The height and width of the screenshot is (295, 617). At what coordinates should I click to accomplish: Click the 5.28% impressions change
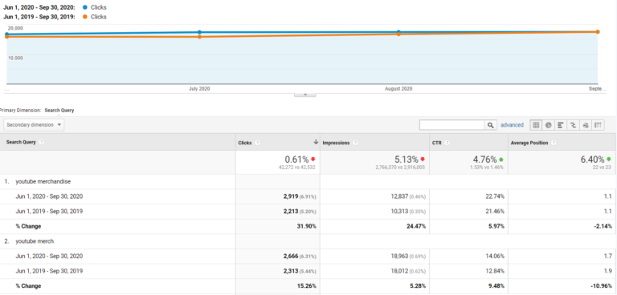pos(418,286)
